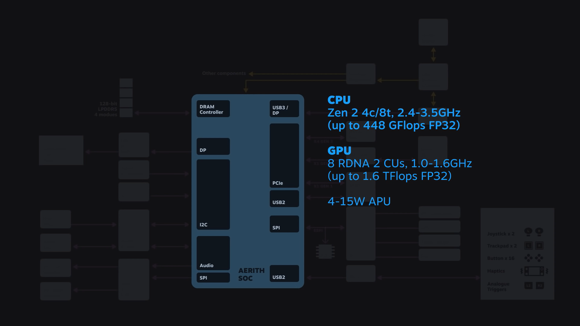
Task: Click the Audio block in AERITH SOC
Action: [213, 253]
